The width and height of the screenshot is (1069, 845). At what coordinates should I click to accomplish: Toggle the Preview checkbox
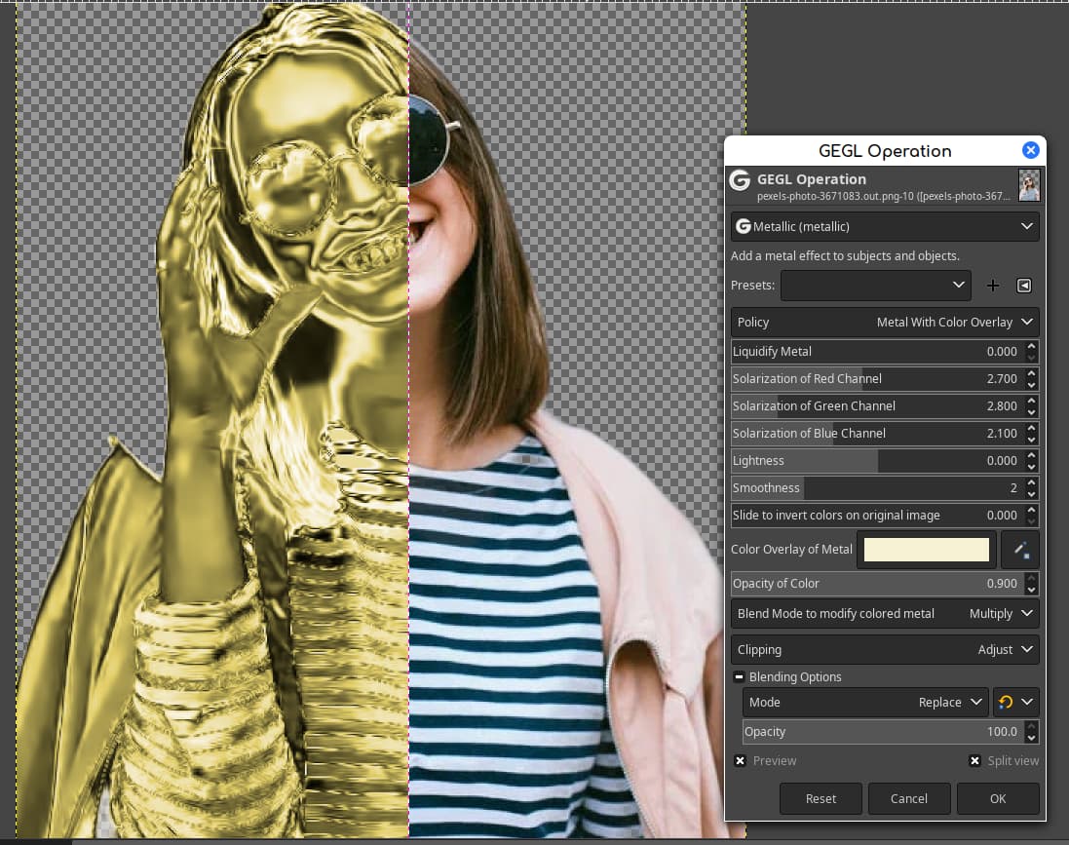click(741, 761)
